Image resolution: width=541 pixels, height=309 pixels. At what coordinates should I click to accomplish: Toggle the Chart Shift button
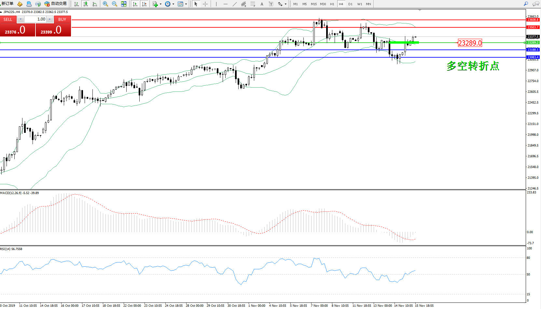pos(144,4)
